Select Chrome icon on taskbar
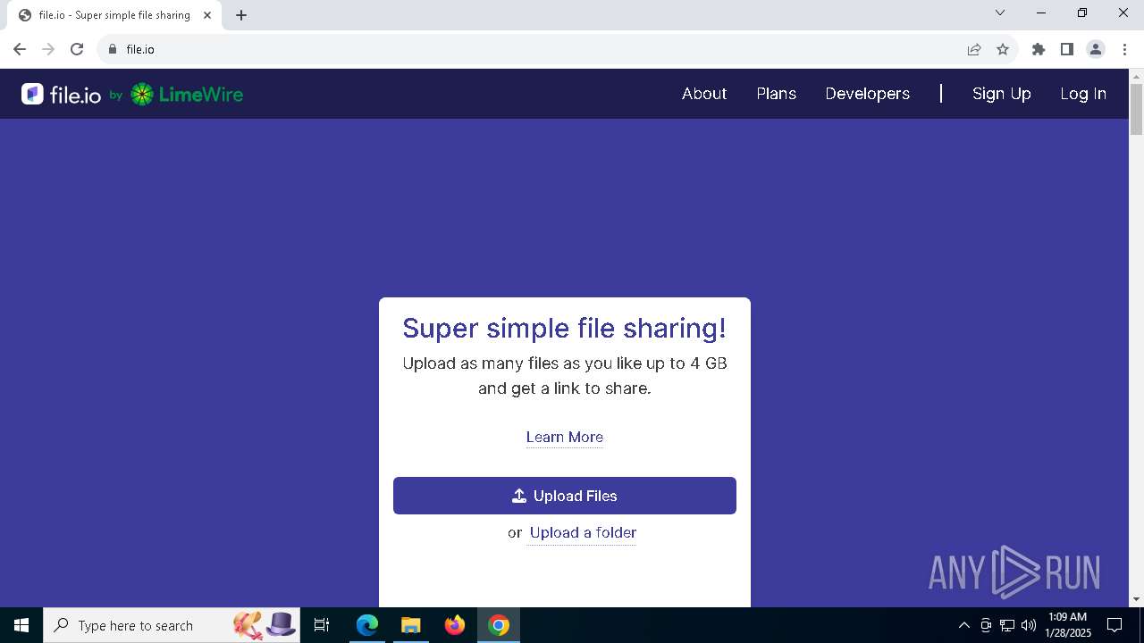 [499, 625]
